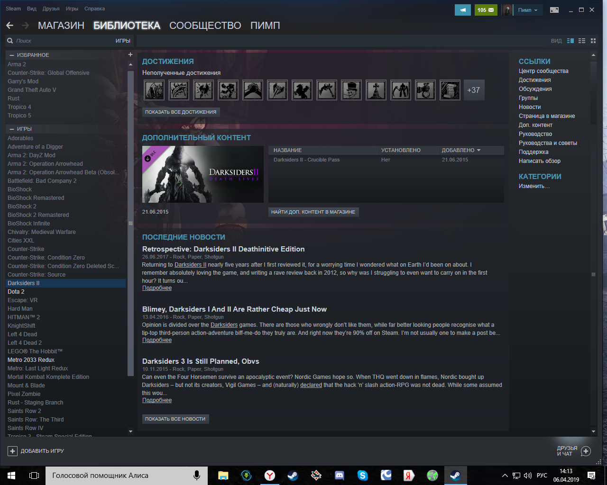Open the Windows notification center icon
This screenshot has height=485, width=607.
(591, 475)
